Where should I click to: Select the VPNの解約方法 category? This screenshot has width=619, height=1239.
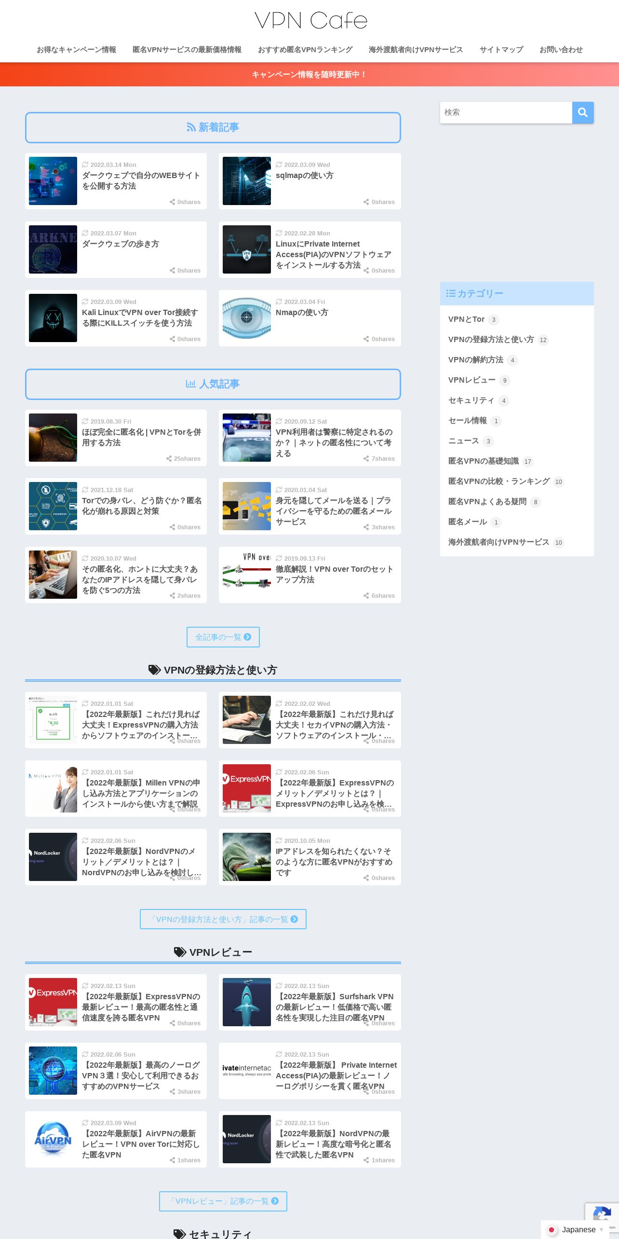[476, 360]
